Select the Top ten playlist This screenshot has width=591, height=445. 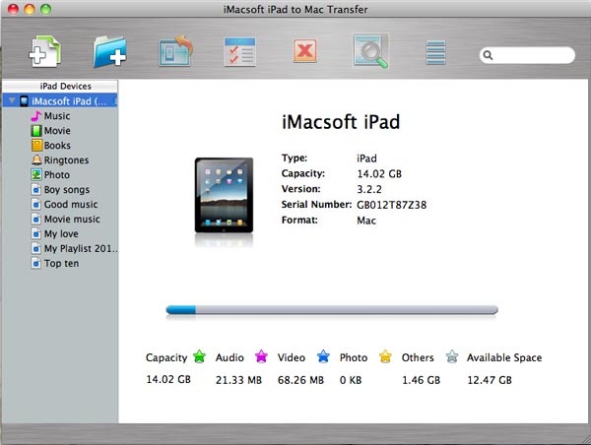point(61,263)
